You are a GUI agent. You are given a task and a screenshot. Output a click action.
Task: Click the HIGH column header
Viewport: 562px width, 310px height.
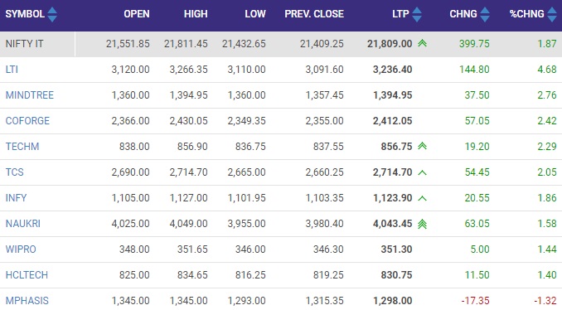click(196, 14)
